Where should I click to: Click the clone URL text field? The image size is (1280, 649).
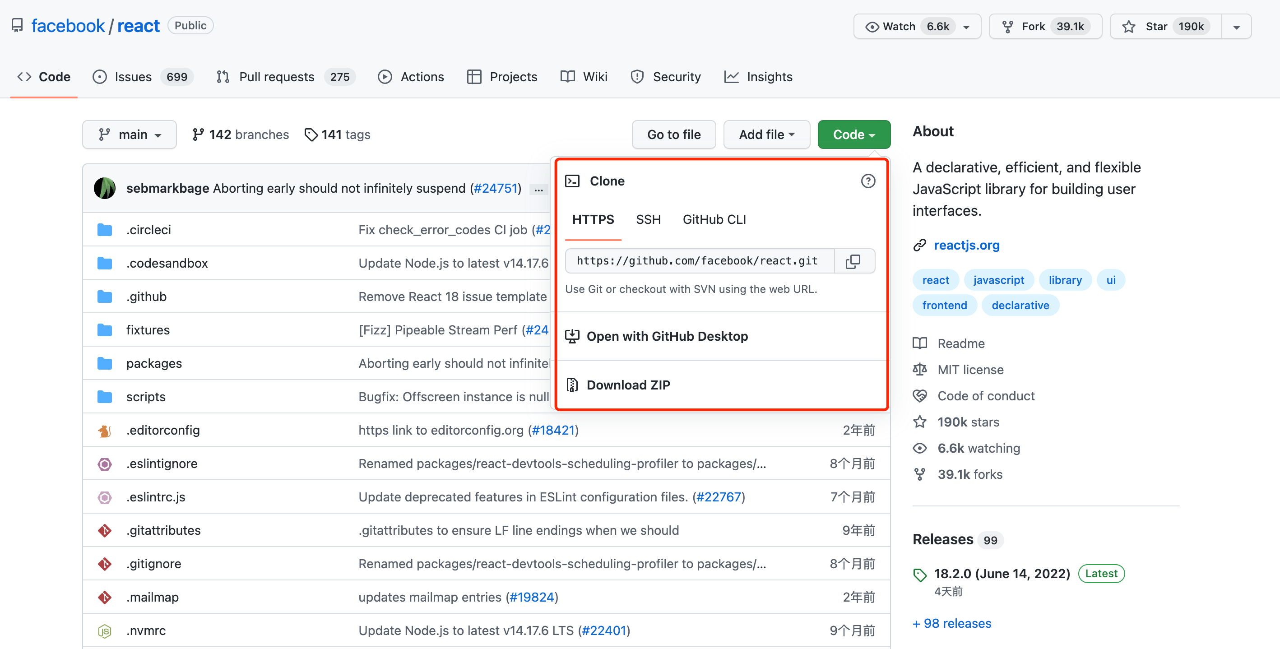point(698,261)
